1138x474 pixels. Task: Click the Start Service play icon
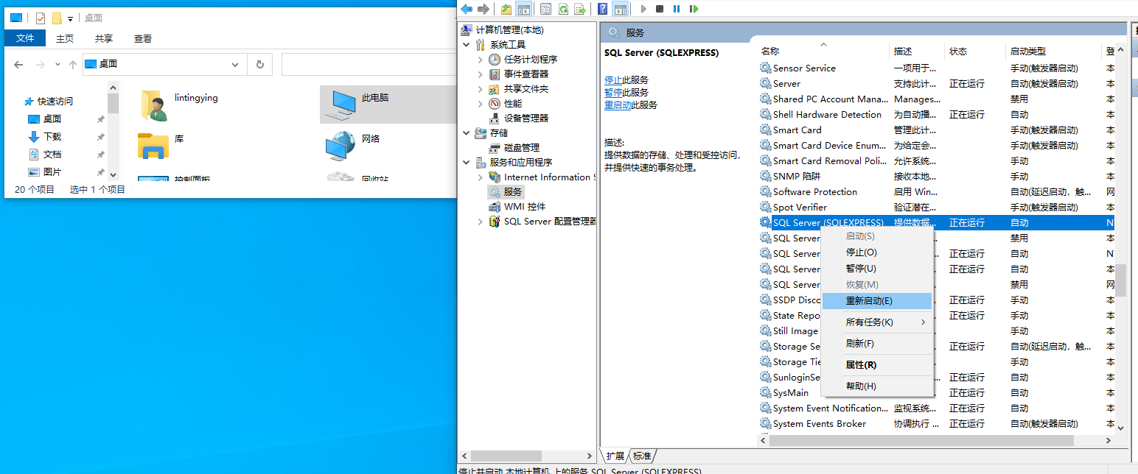(643, 9)
